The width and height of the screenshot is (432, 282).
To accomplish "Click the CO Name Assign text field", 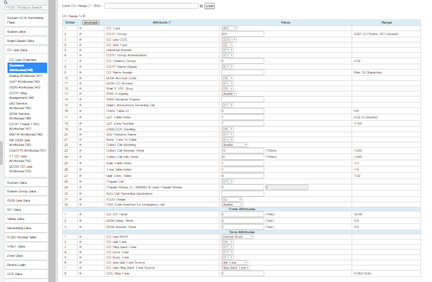I will pyautogui.click(x=286, y=71).
